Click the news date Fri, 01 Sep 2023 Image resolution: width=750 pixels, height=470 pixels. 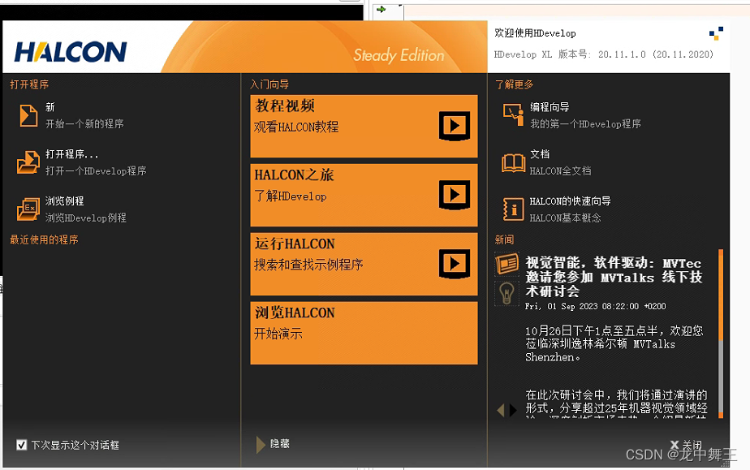[x=595, y=306]
